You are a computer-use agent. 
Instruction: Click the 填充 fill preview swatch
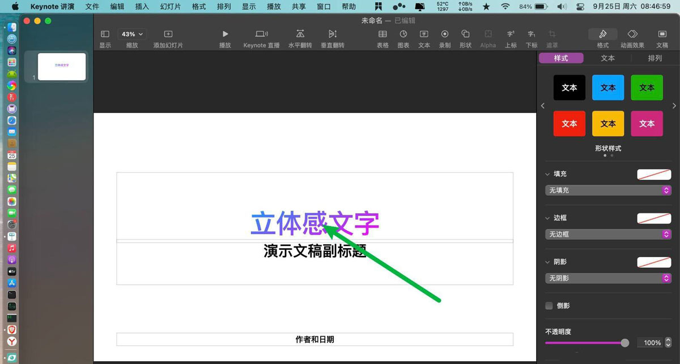[x=654, y=174]
